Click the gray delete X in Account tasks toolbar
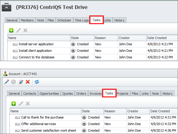This screenshot has width=178, height=134. [x=28, y=104]
